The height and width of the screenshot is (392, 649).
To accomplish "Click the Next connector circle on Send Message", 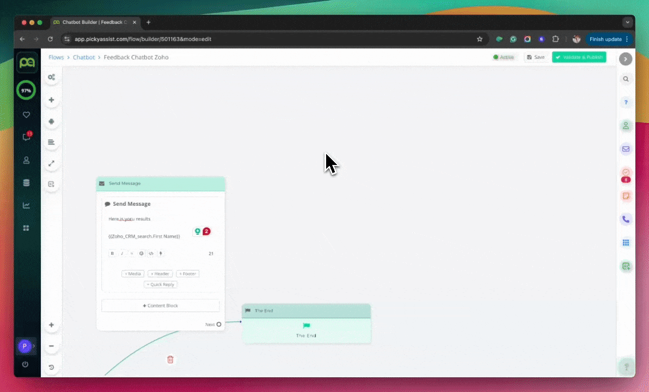I will coord(219,324).
